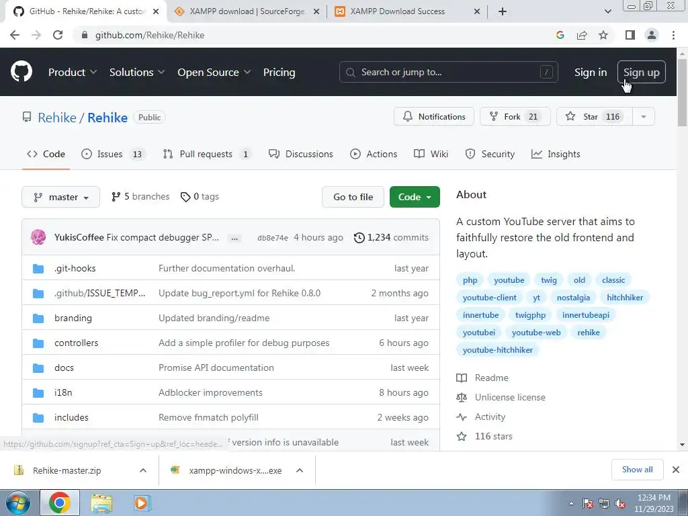
Task: Click Show all downloads button
Action: (637, 470)
